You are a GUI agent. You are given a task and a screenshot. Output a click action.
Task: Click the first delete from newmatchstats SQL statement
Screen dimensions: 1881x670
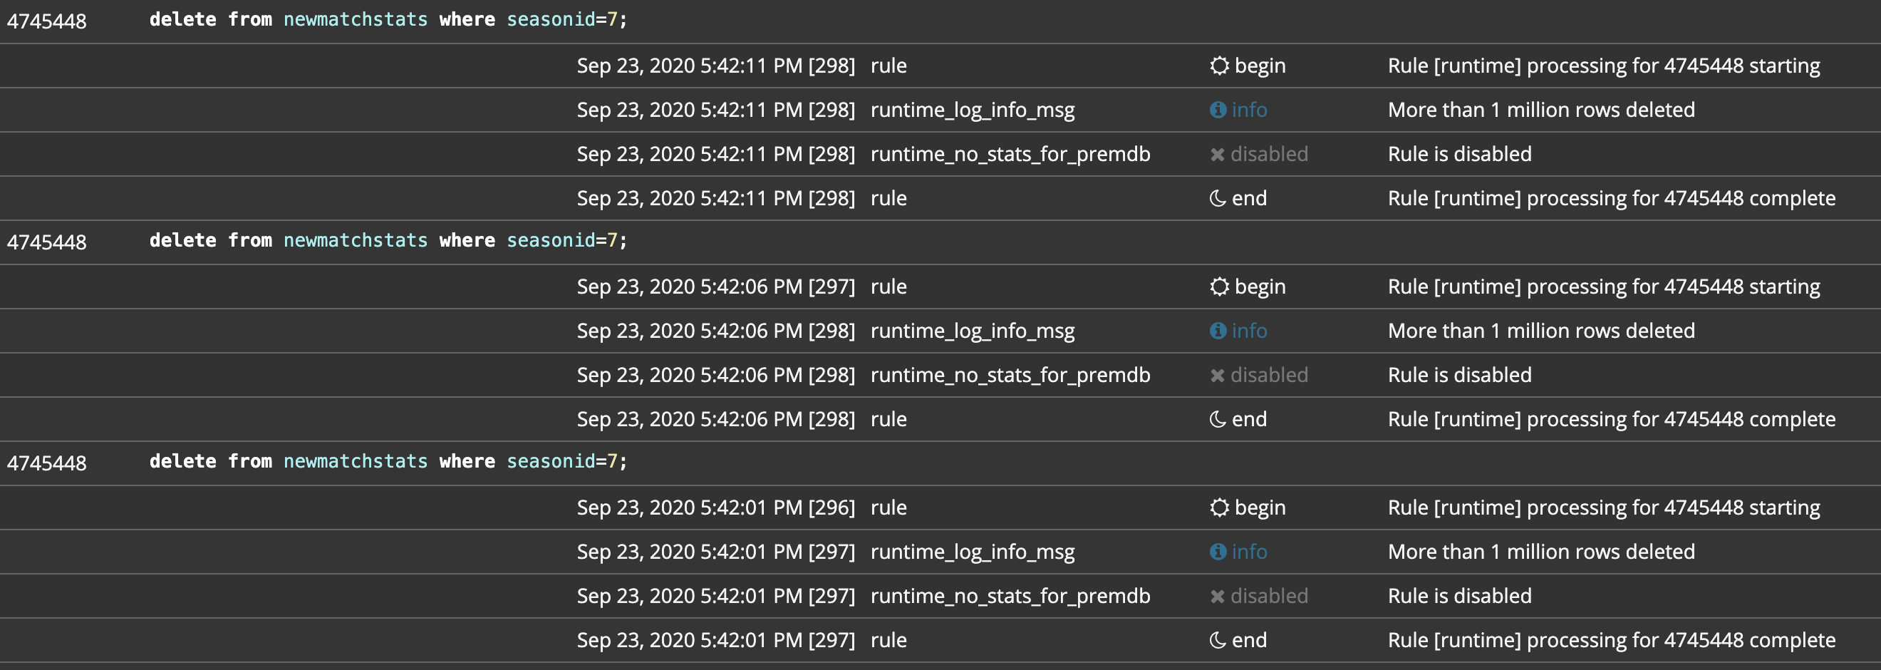click(x=388, y=20)
